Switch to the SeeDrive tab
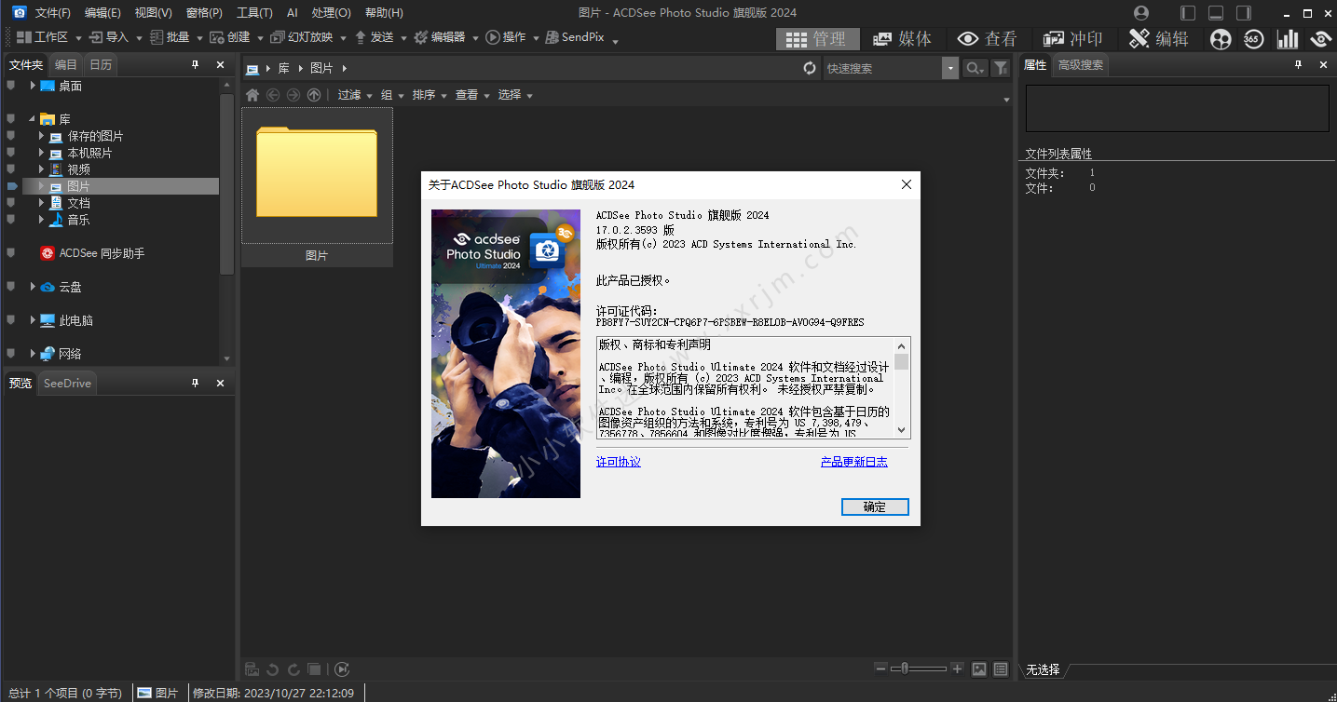The height and width of the screenshot is (702, 1337). 67,384
